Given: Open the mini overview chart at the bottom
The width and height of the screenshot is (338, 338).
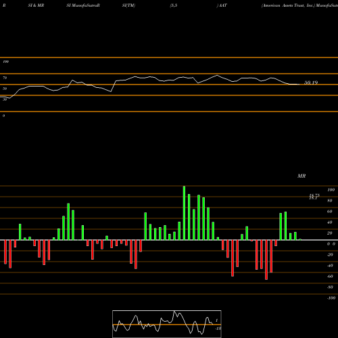Looking at the screenshot, I should 167,324.
